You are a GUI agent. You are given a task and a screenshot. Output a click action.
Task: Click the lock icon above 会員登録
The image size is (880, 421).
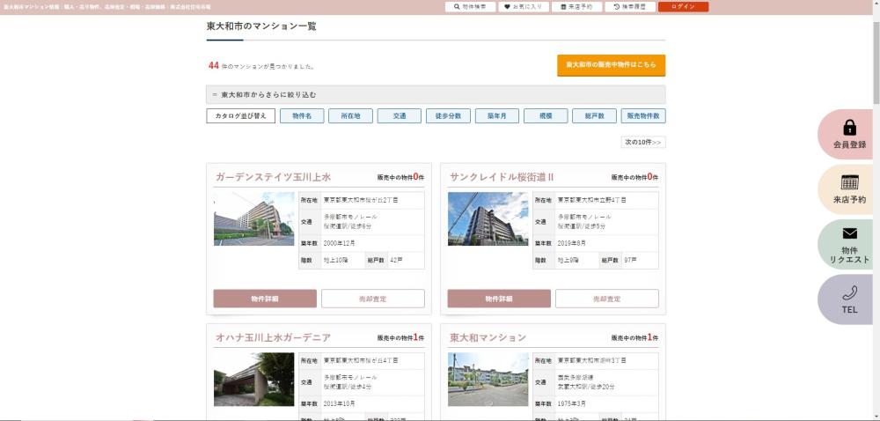click(x=850, y=127)
